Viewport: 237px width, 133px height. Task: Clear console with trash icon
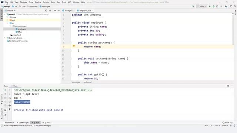[x=10, y=109]
